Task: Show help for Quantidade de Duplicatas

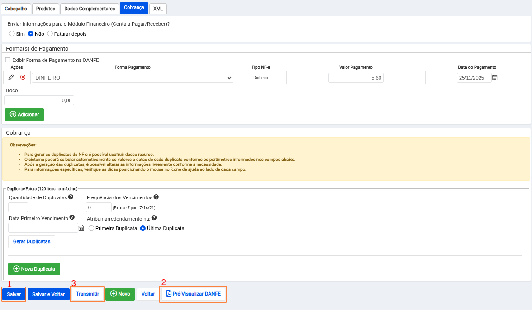Action: click(x=71, y=197)
